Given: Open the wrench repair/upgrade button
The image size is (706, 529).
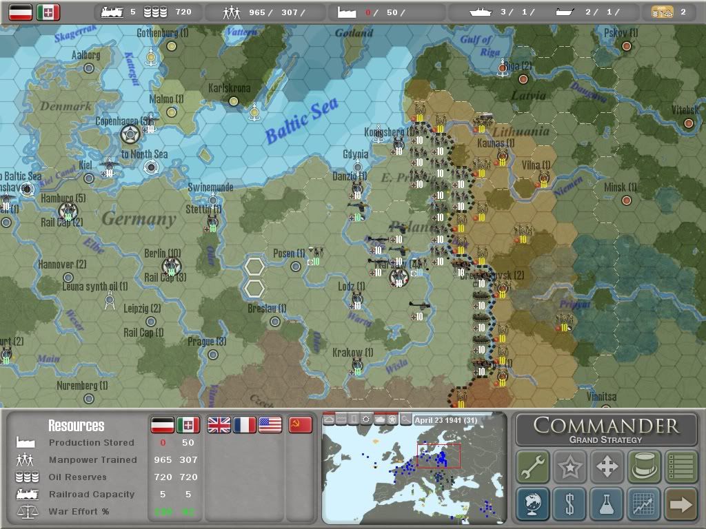Looking at the screenshot, I should click(533, 466).
